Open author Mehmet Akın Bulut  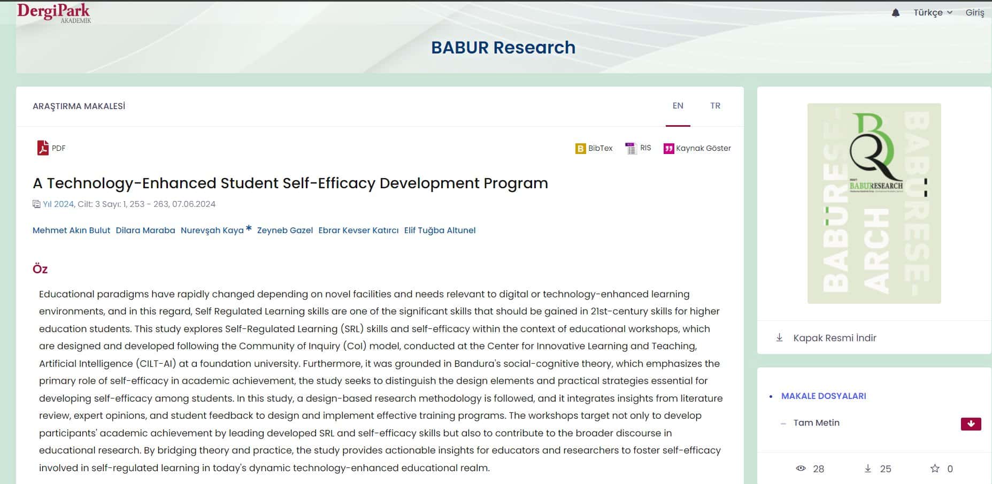pos(71,231)
